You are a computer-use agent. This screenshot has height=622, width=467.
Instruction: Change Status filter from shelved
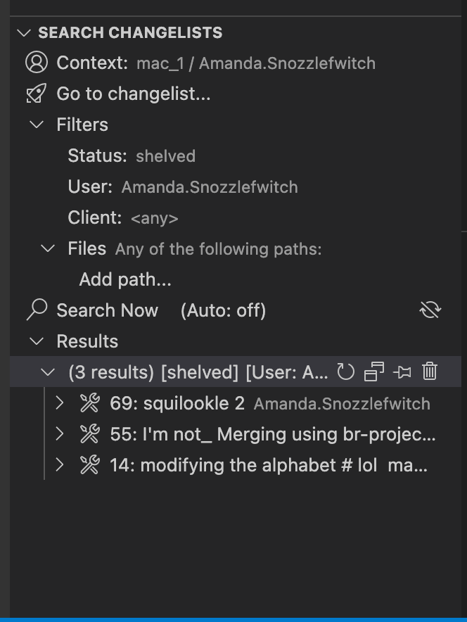click(165, 155)
